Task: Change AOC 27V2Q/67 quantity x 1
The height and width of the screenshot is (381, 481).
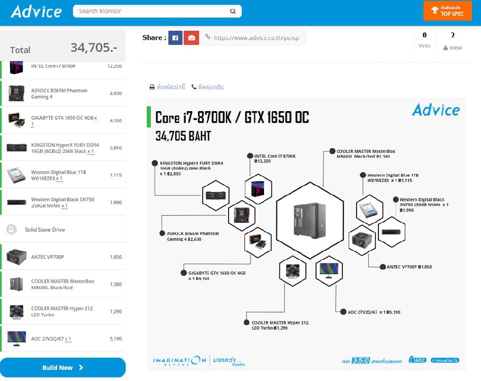Action: [x=68, y=339]
